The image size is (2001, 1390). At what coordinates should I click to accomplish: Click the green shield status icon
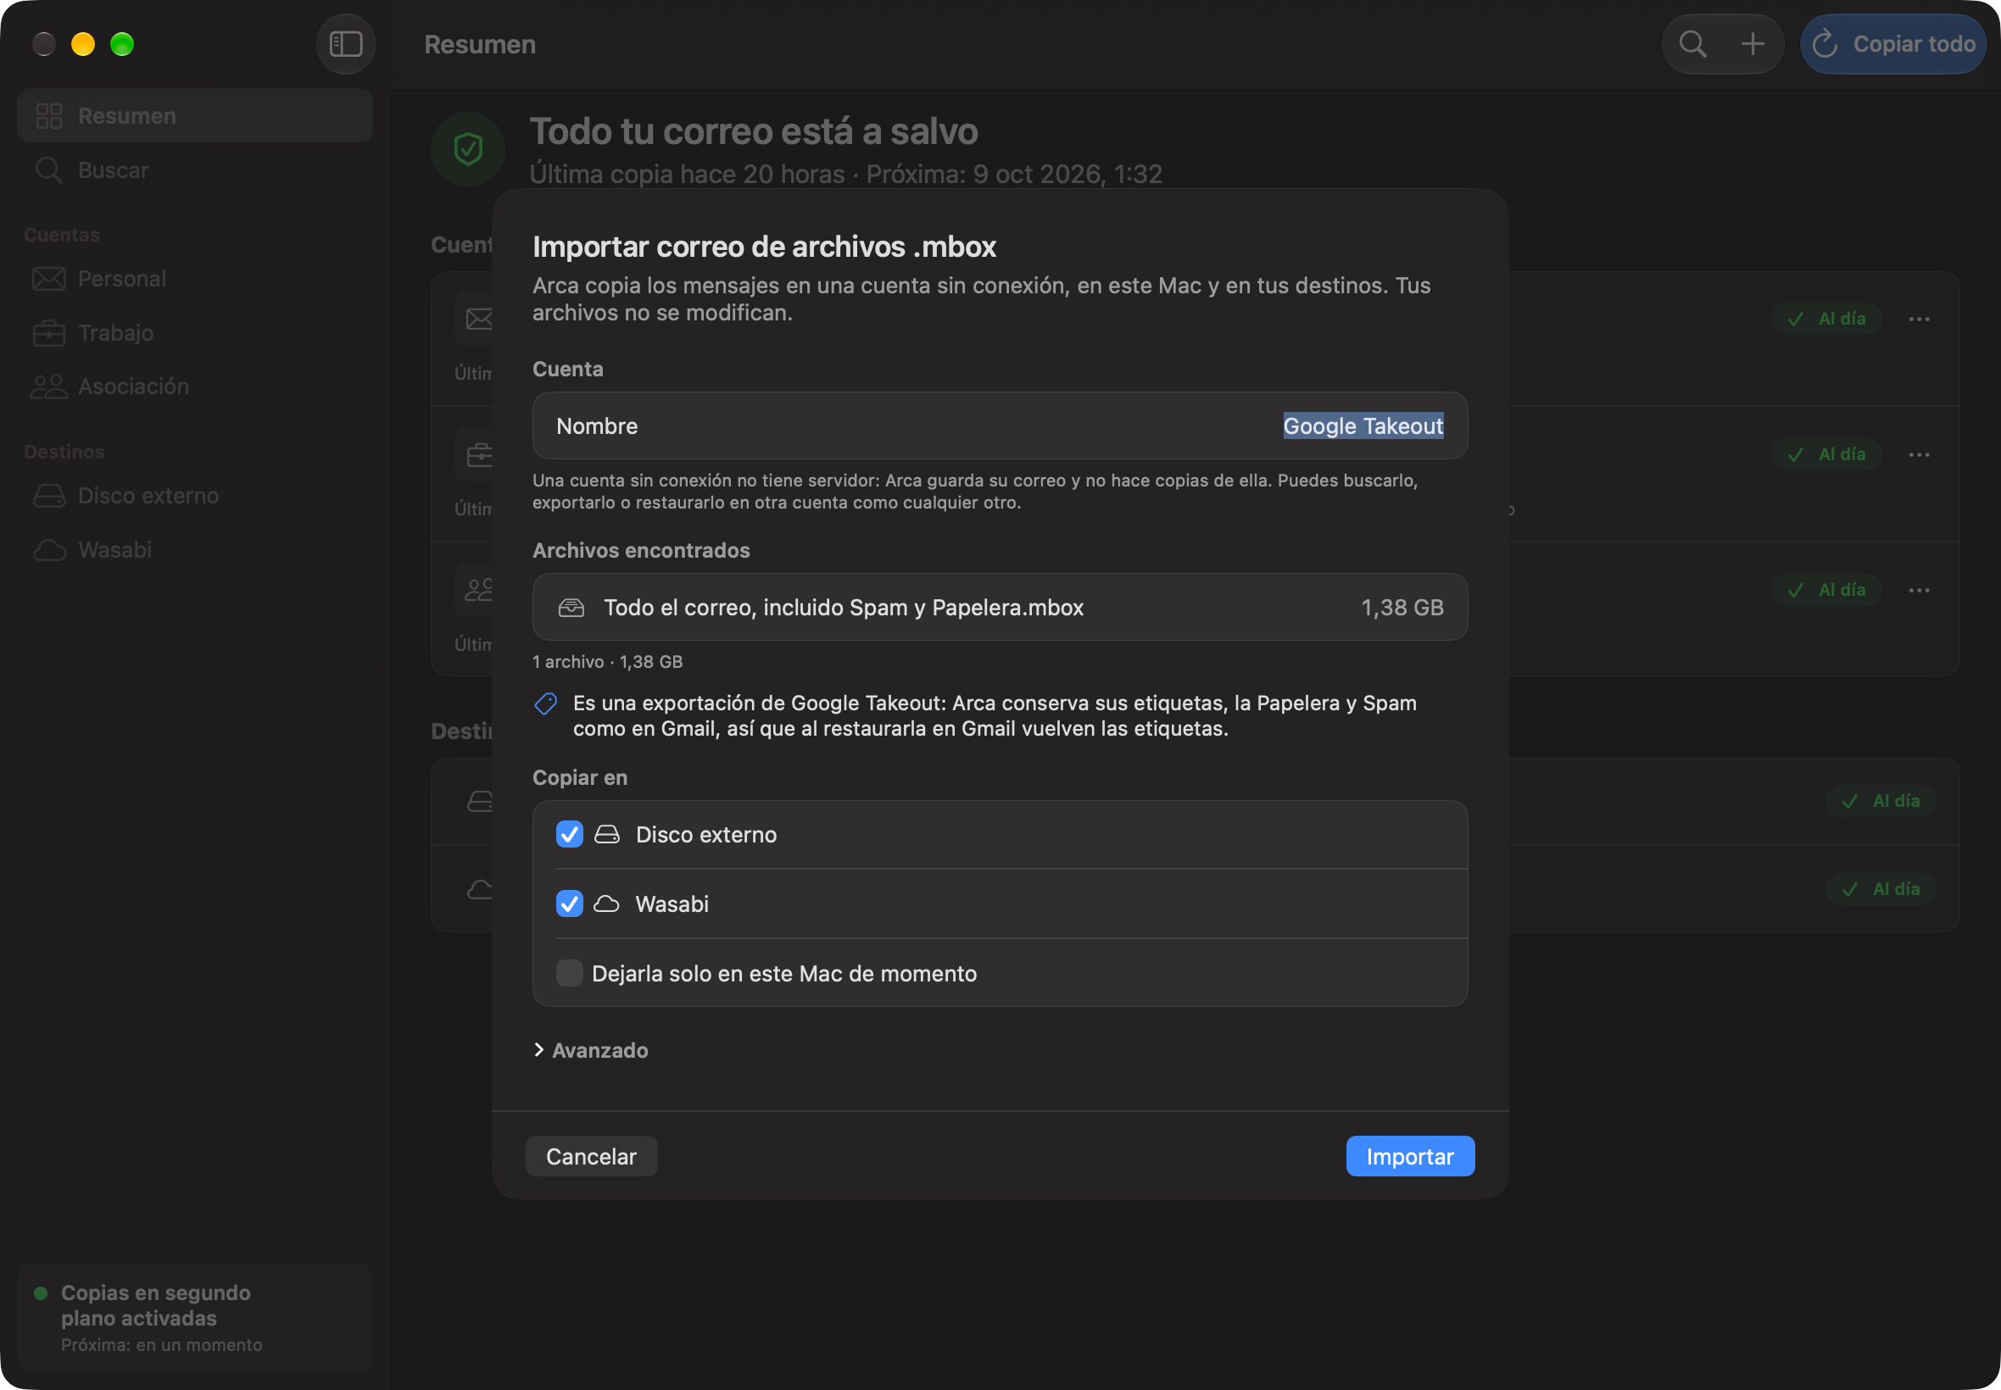click(469, 149)
